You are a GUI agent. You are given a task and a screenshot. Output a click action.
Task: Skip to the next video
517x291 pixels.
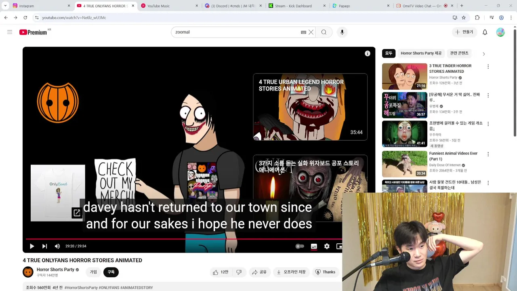44,246
